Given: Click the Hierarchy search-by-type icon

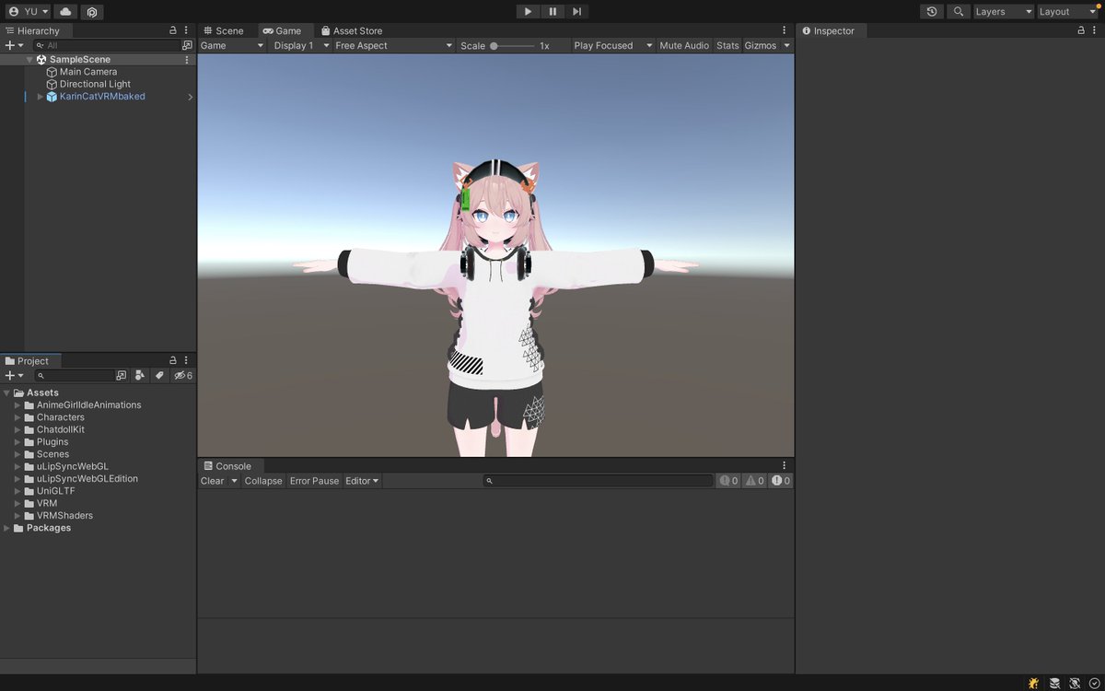Looking at the screenshot, I should [x=187, y=45].
